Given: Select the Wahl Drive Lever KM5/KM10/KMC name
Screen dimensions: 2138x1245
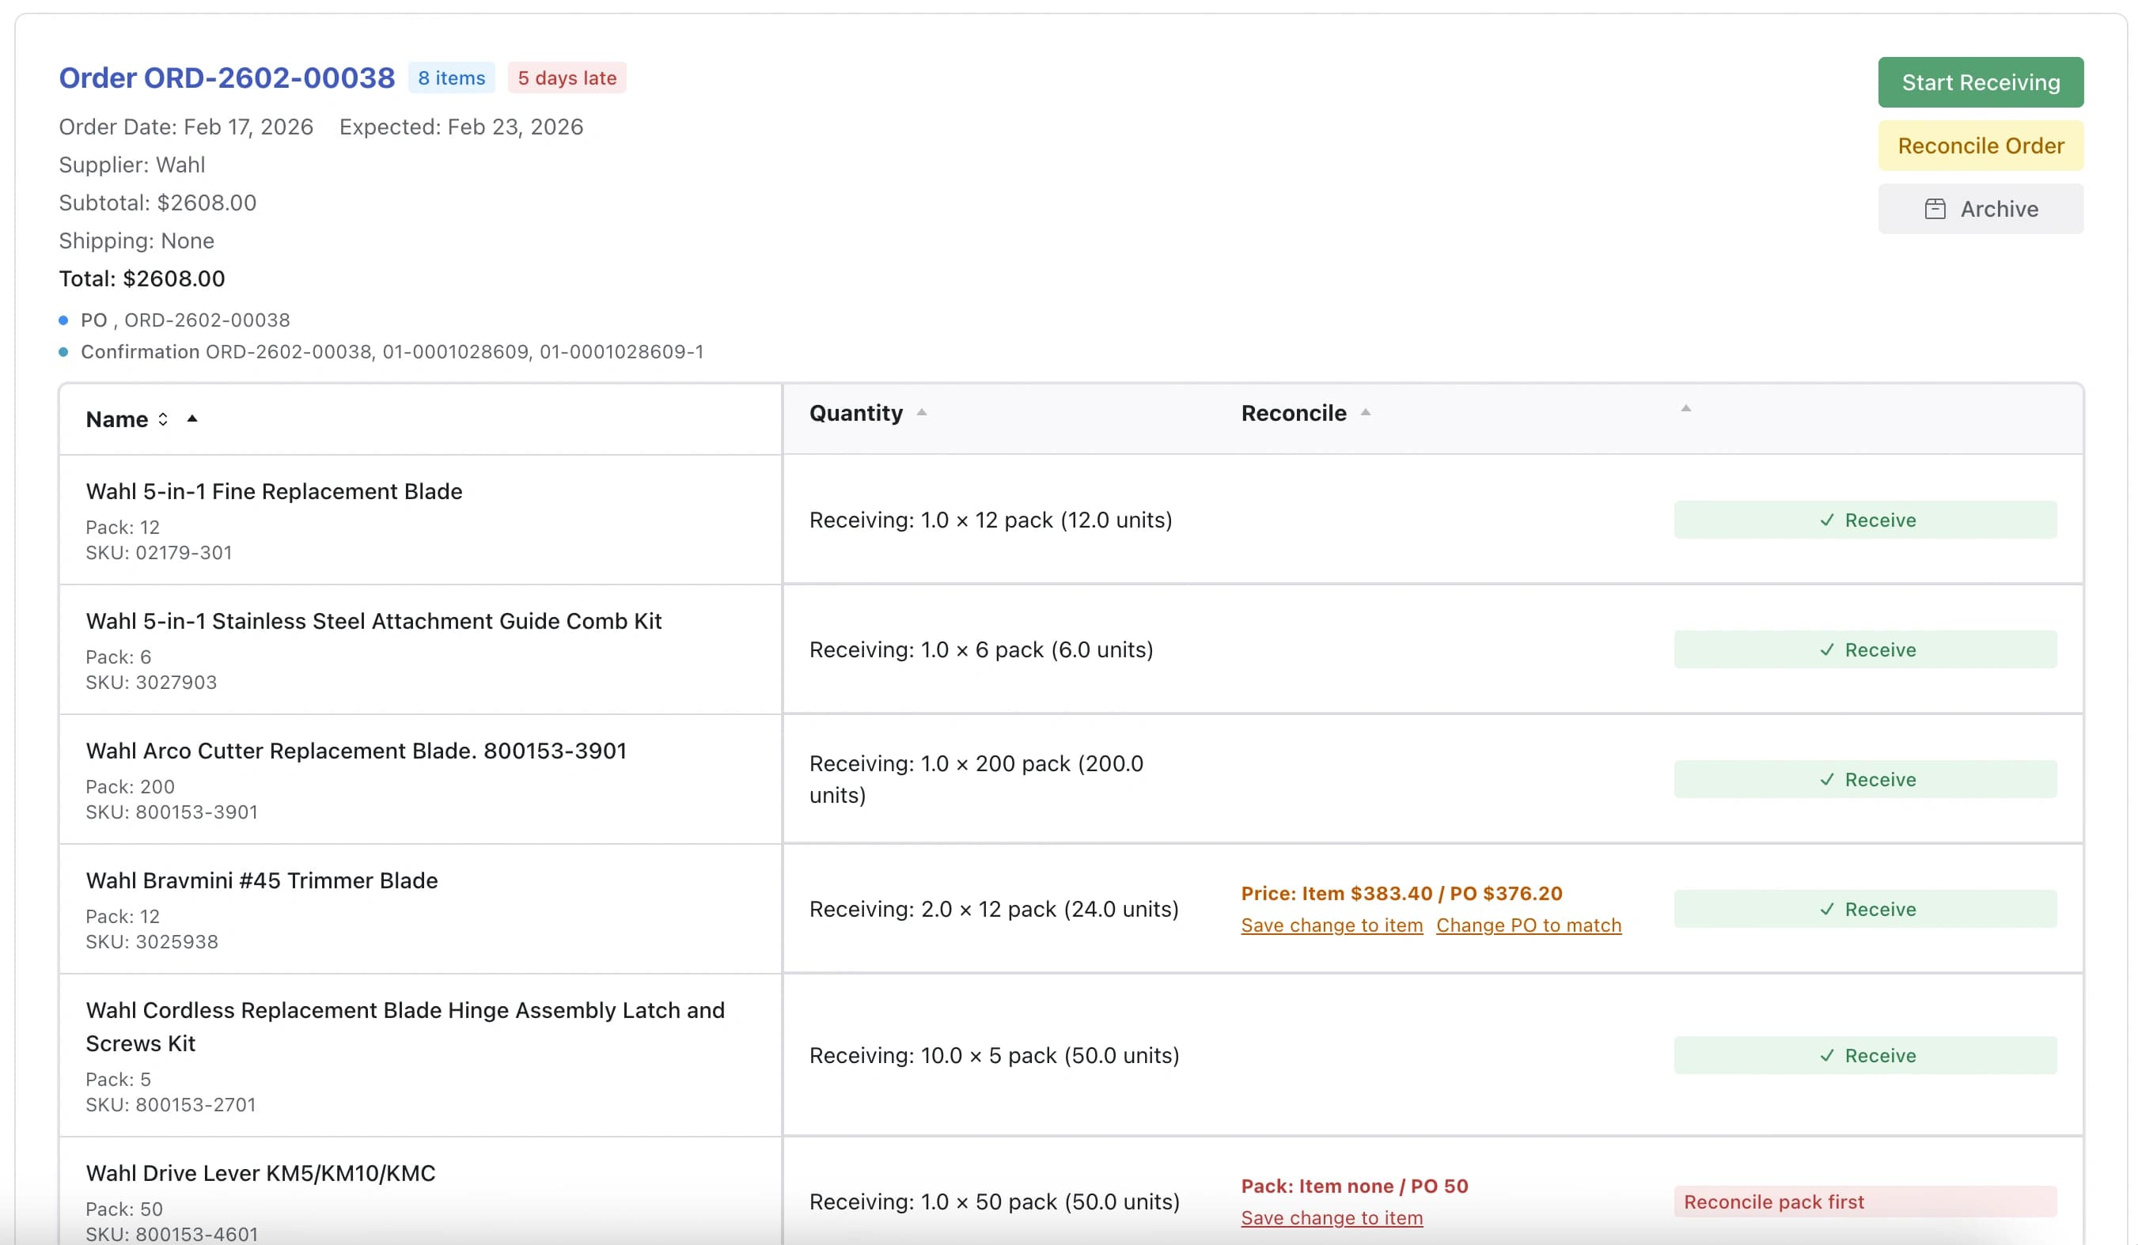Looking at the screenshot, I should (x=260, y=1173).
